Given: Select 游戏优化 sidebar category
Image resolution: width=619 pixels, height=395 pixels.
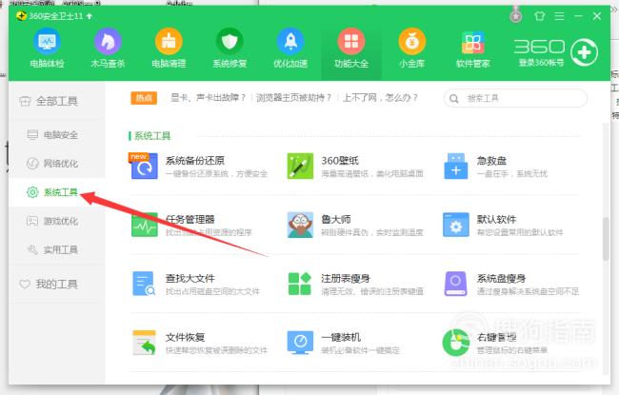Looking at the screenshot, I should [57, 221].
